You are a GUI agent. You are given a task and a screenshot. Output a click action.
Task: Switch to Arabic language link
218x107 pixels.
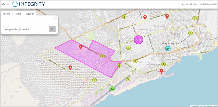coord(199,4)
